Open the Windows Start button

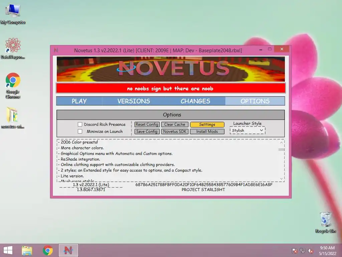tap(8, 250)
